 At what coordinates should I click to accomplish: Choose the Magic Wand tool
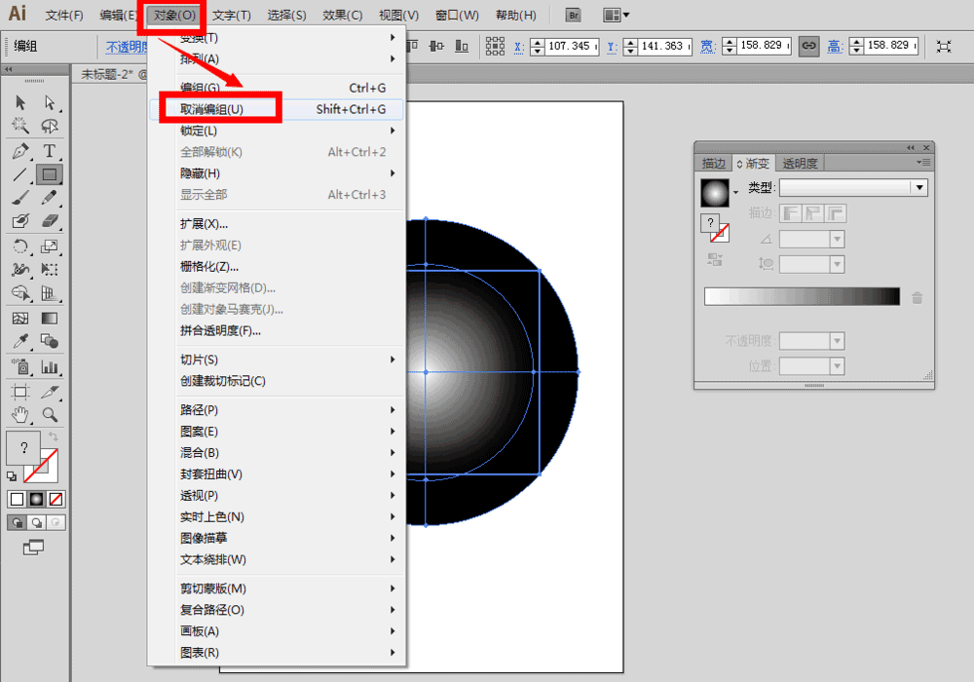(x=20, y=127)
